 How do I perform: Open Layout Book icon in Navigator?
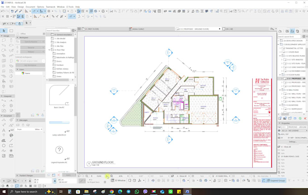click(x=292, y=31)
